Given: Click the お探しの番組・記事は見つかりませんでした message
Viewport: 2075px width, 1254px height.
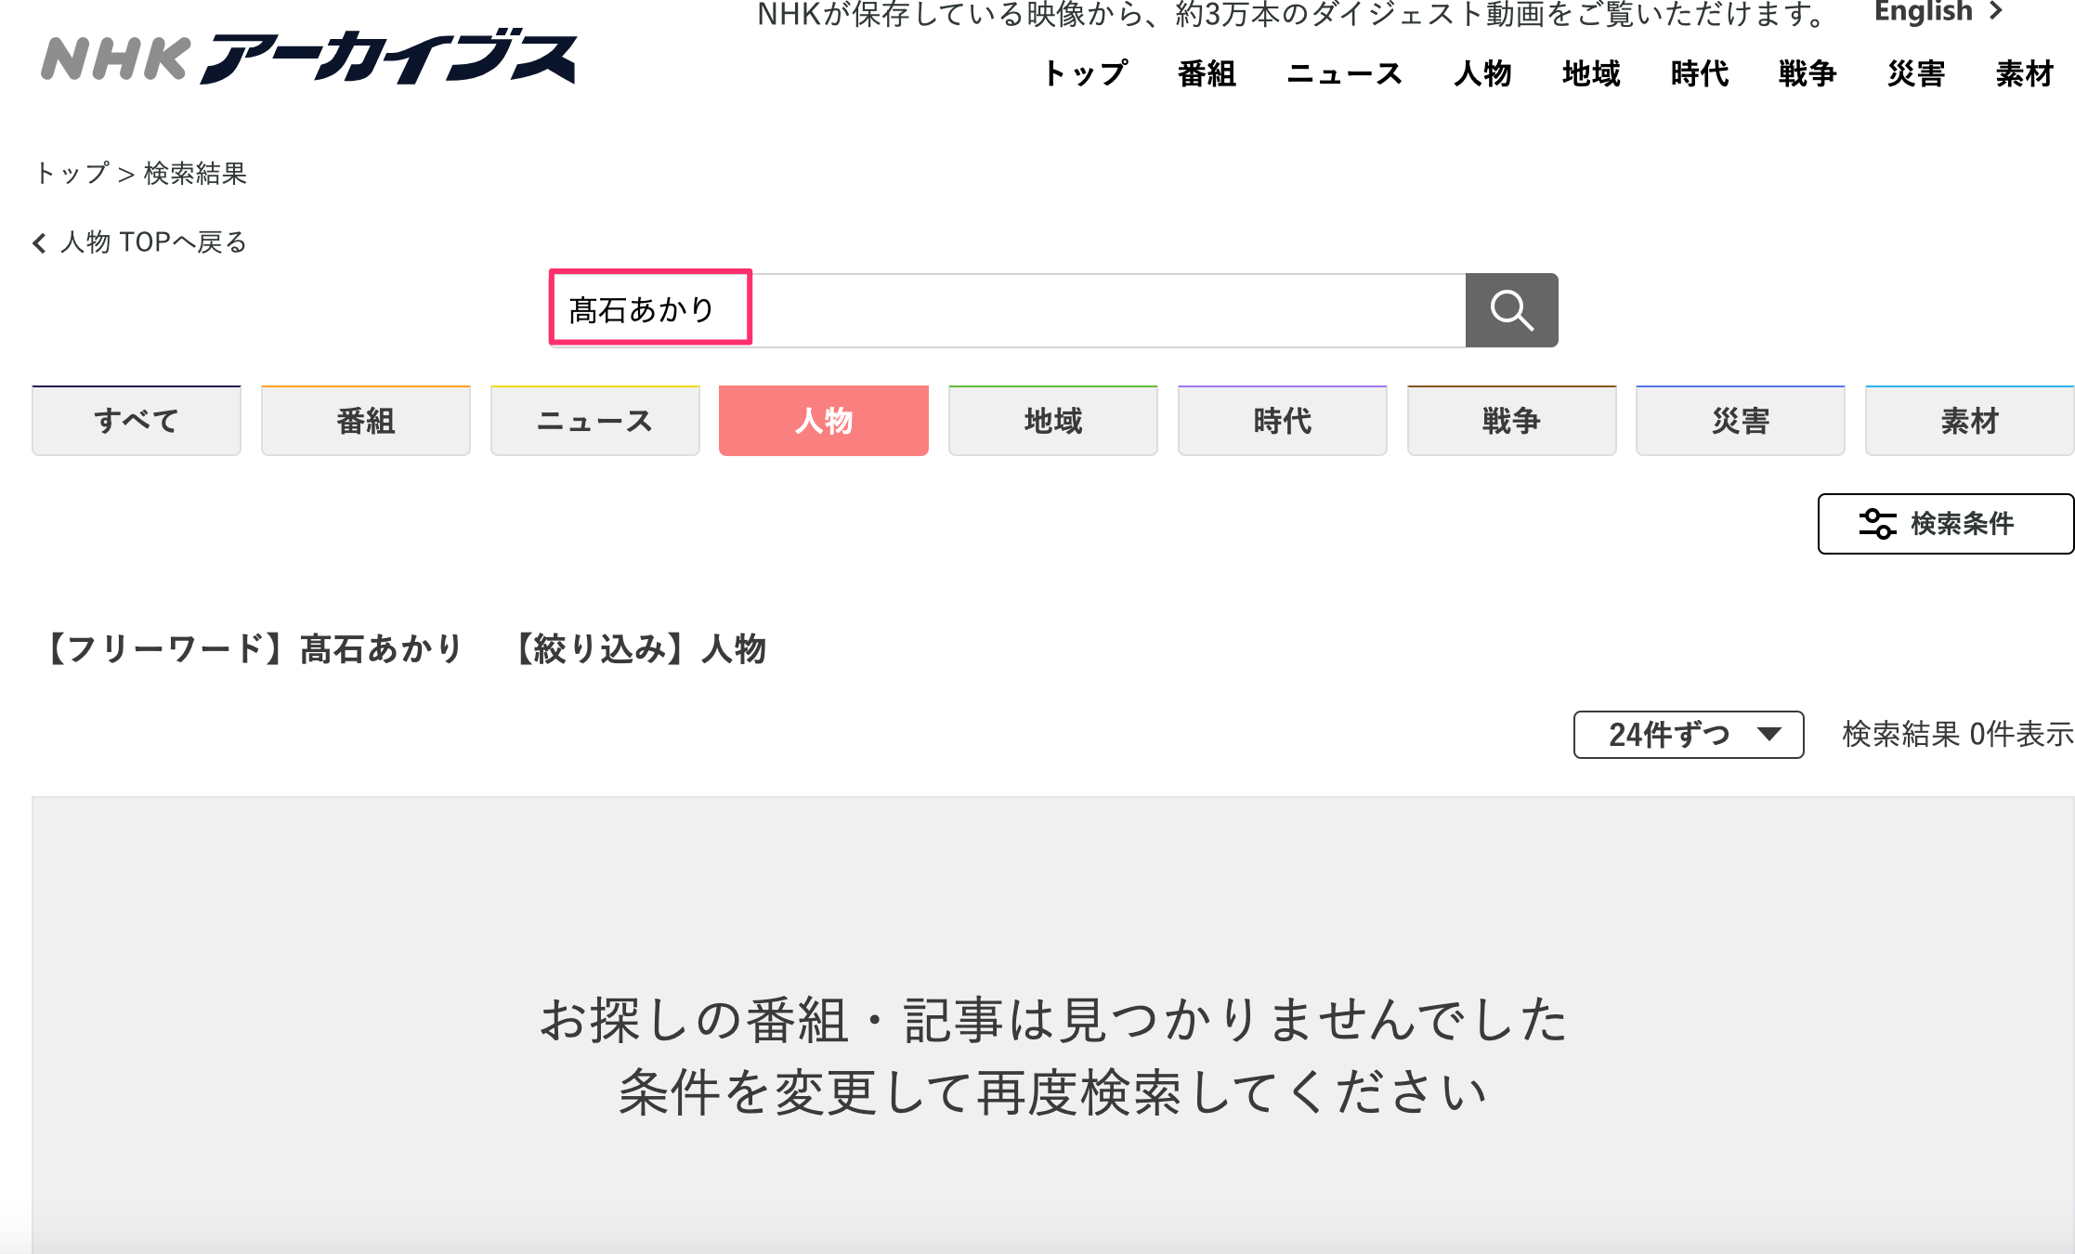Looking at the screenshot, I should tap(1053, 1020).
